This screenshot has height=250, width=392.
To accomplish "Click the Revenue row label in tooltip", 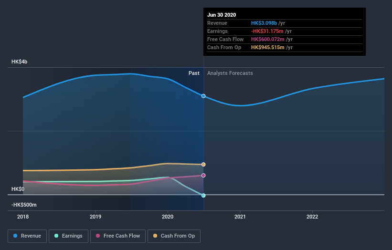I will [217, 23].
